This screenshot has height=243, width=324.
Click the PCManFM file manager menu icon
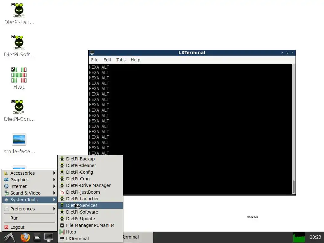point(62,225)
